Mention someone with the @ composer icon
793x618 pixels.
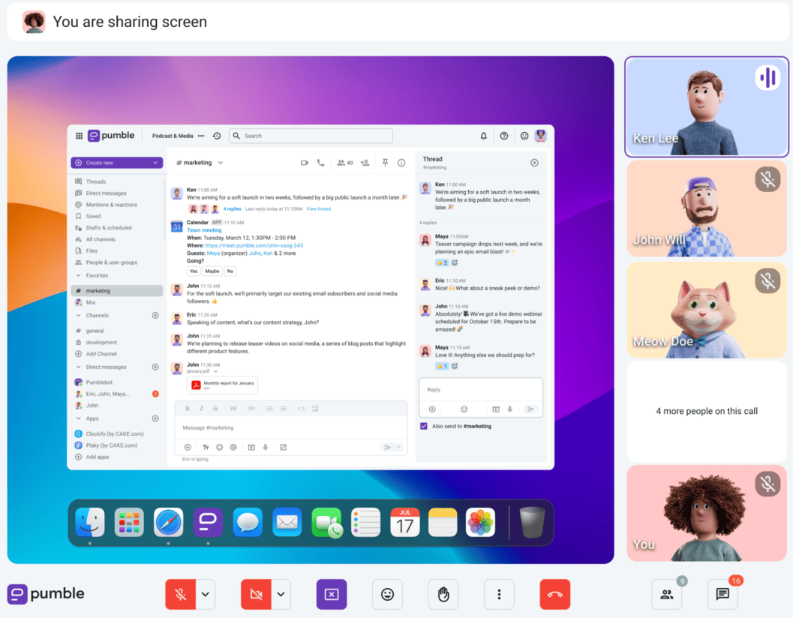233,447
